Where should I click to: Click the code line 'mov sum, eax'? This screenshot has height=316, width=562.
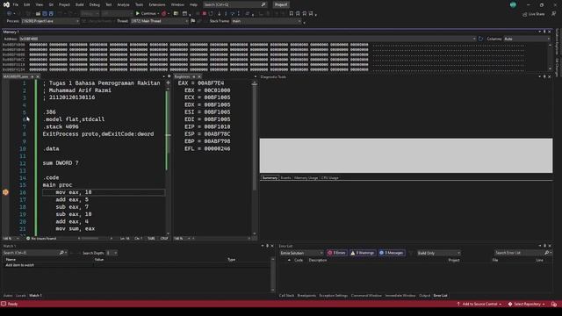coord(76,228)
